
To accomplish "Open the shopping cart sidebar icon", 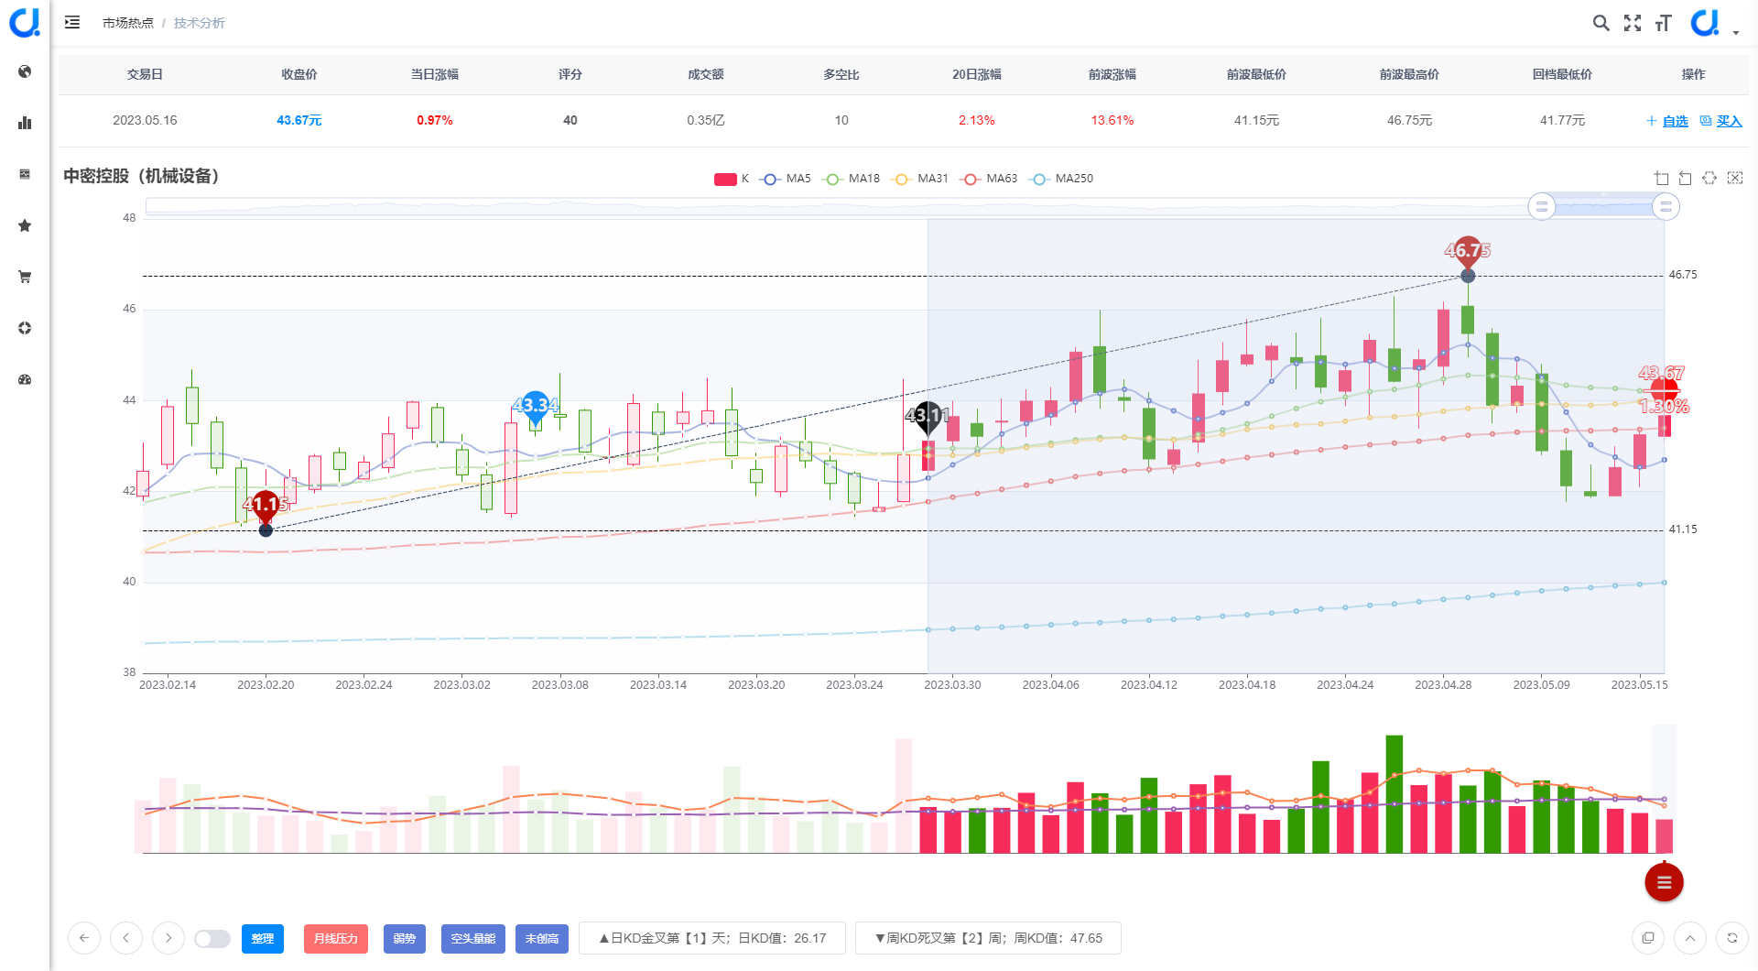I will point(25,277).
